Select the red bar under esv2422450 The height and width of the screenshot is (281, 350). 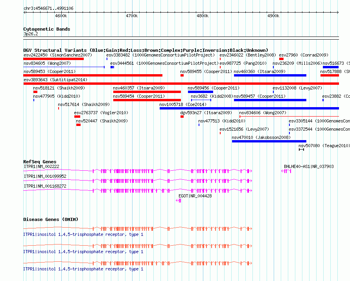point(53,59)
